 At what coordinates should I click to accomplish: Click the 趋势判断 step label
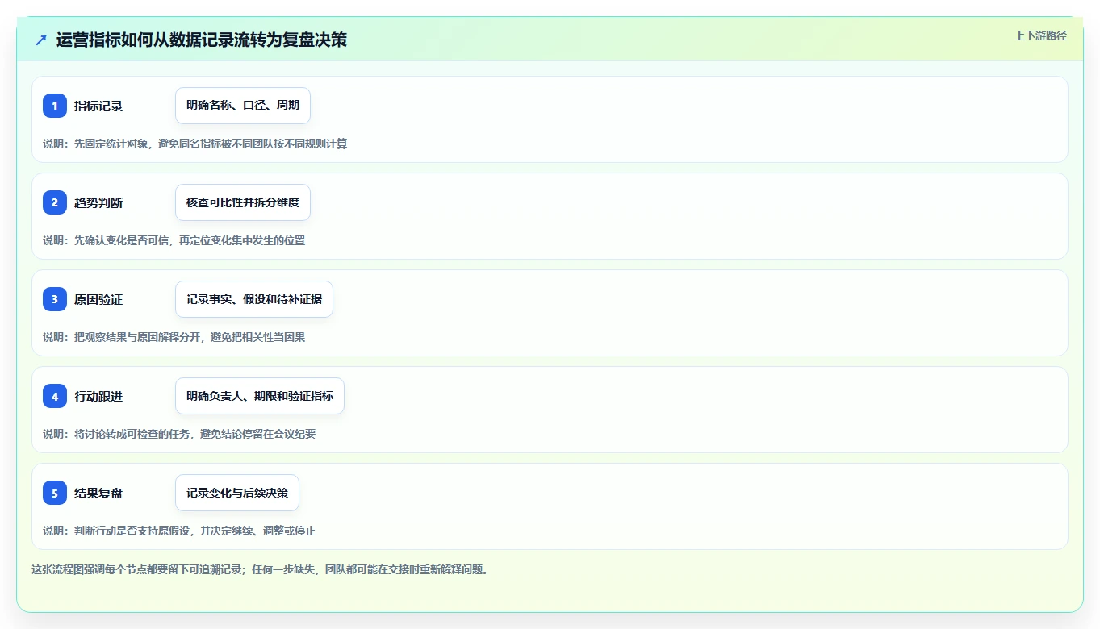tap(98, 202)
